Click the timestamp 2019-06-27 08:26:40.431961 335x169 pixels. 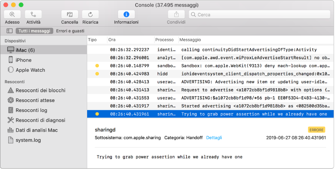point(296,137)
